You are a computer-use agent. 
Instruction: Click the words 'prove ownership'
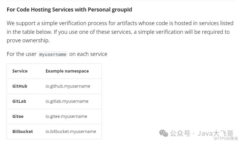(28, 41)
